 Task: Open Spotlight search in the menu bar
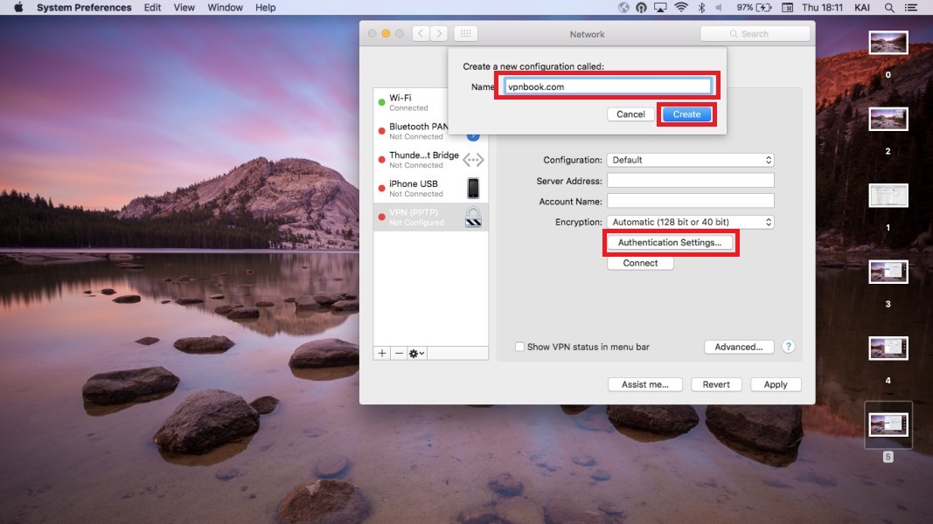click(x=889, y=8)
